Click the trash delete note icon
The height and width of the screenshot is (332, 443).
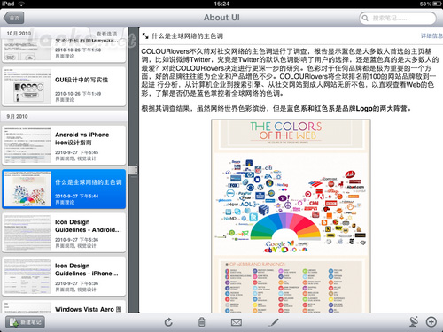pyautogui.click(x=202, y=322)
